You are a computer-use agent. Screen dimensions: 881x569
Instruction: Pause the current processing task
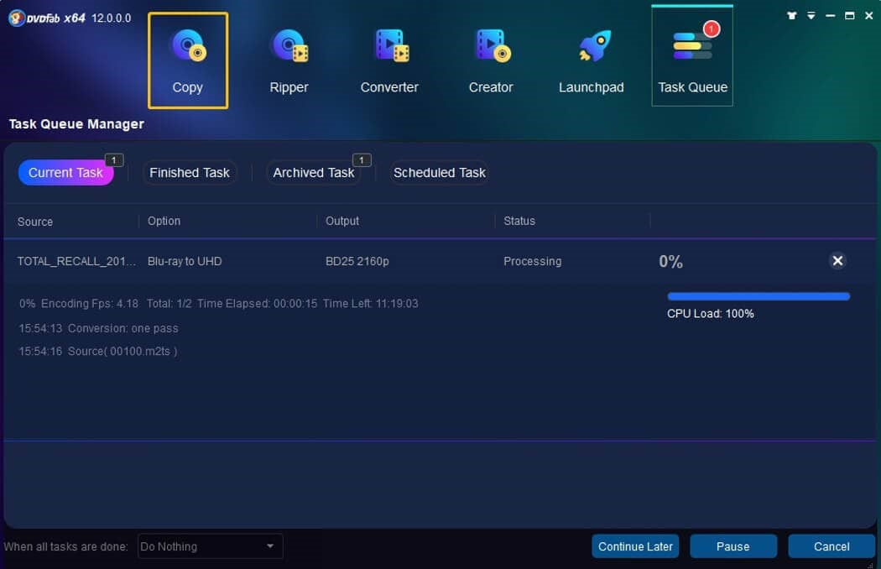pyautogui.click(x=732, y=546)
